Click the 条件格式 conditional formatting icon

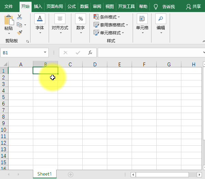[96, 17]
